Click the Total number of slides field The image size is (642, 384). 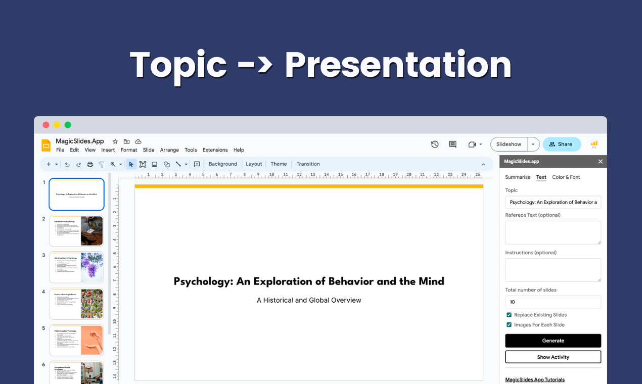553,302
